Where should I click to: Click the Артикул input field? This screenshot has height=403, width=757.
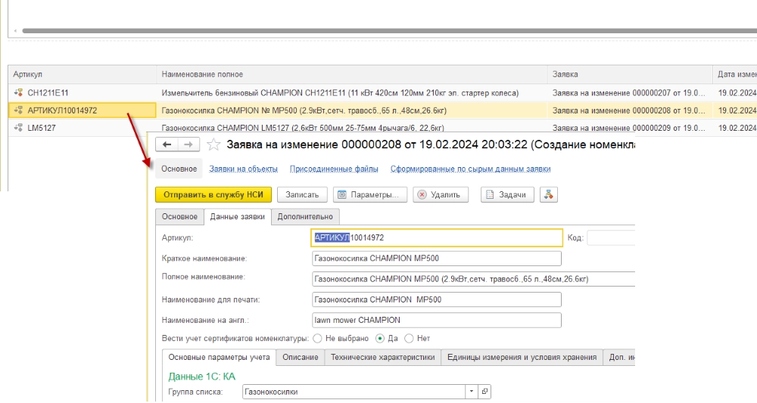[437, 237]
